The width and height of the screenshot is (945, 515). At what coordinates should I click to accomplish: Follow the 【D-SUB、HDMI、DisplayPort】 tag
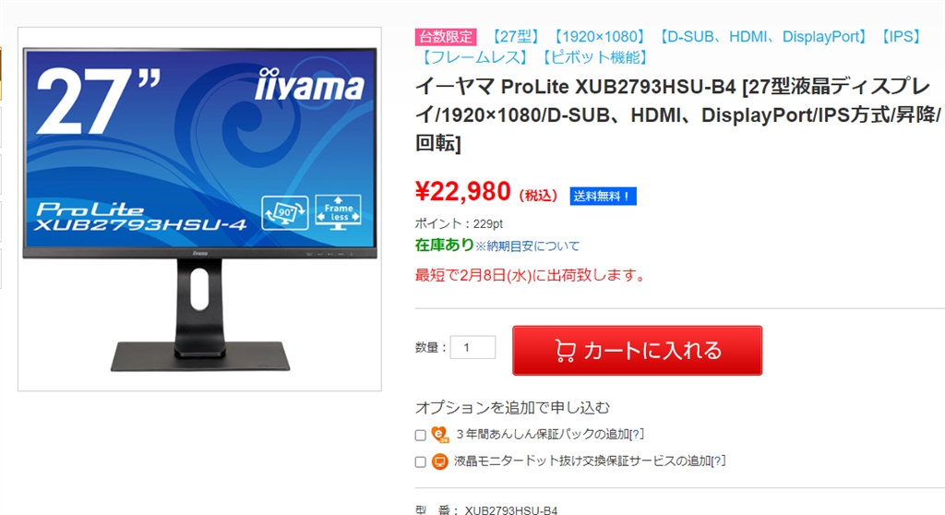(x=763, y=37)
